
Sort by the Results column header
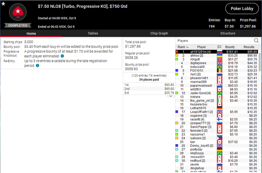(249, 47)
